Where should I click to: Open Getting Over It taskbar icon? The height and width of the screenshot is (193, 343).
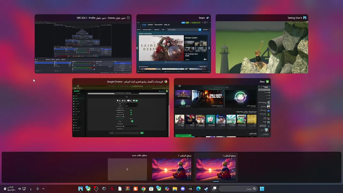[80, 189]
